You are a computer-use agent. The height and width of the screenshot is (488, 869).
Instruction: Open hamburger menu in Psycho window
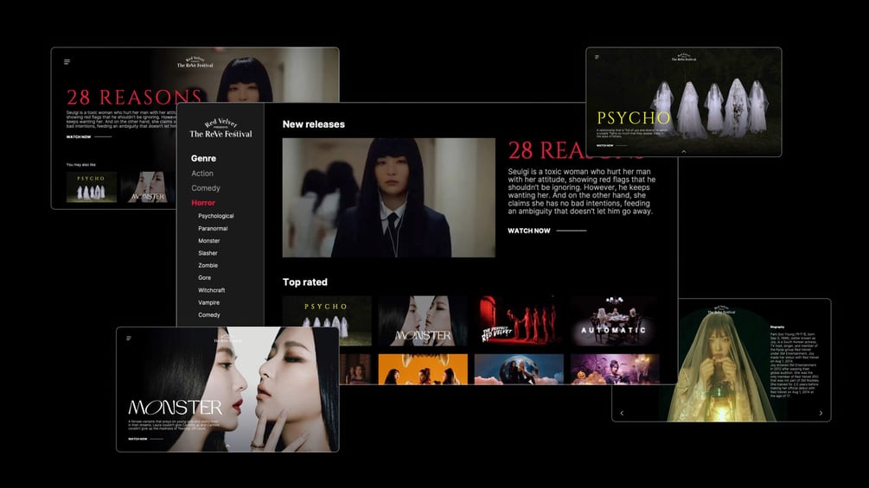(597, 57)
